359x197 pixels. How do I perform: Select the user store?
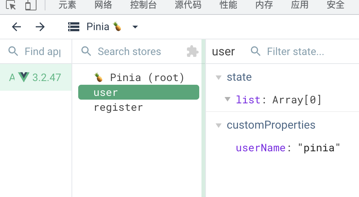pos(139,92)
